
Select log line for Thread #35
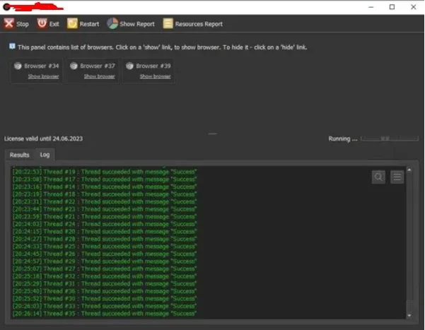coord(105,314)
